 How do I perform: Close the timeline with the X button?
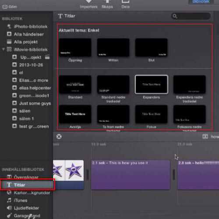59,137
